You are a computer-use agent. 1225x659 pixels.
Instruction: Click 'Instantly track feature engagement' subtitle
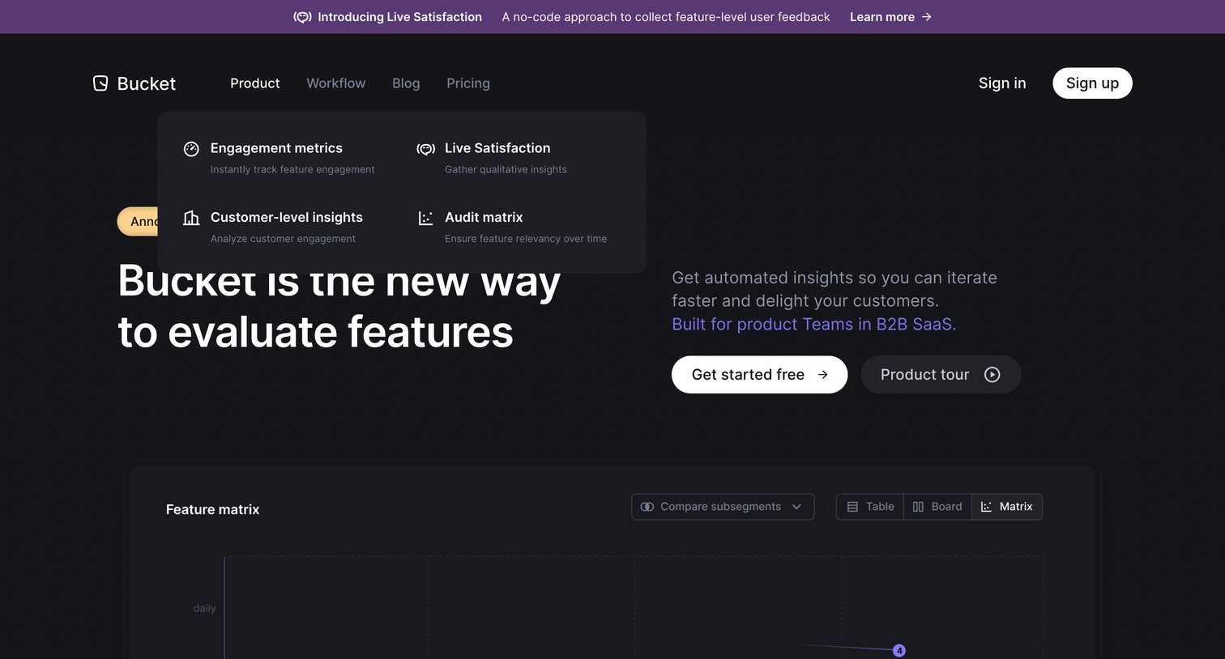pos(292,169)
